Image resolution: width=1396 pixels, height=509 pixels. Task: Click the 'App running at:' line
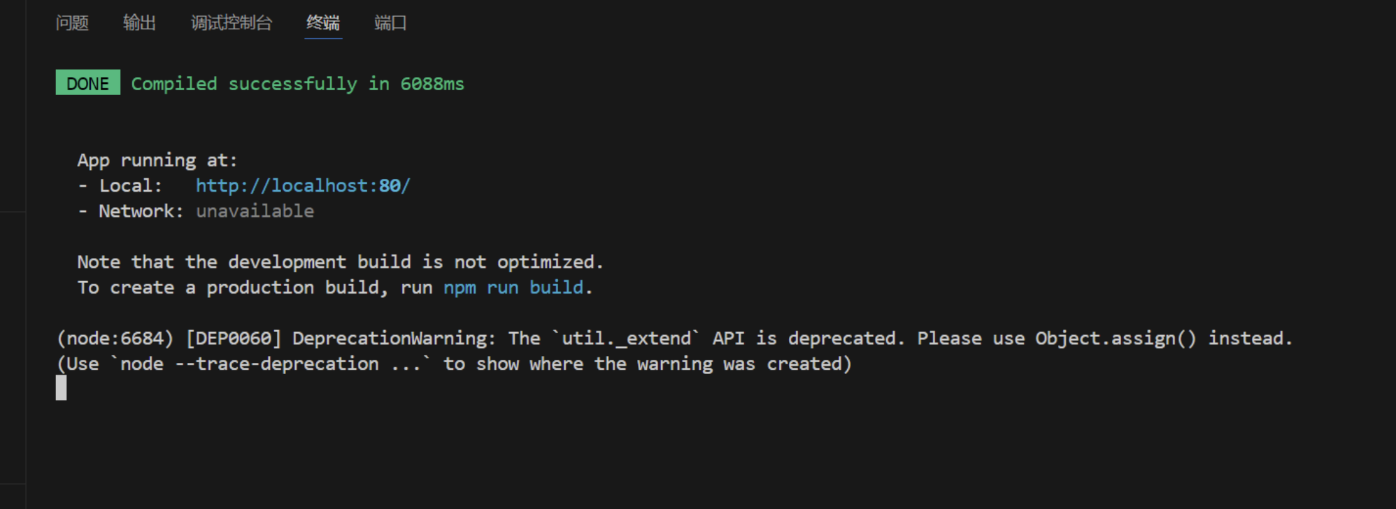pyautogui.click(x=157, y=159)
